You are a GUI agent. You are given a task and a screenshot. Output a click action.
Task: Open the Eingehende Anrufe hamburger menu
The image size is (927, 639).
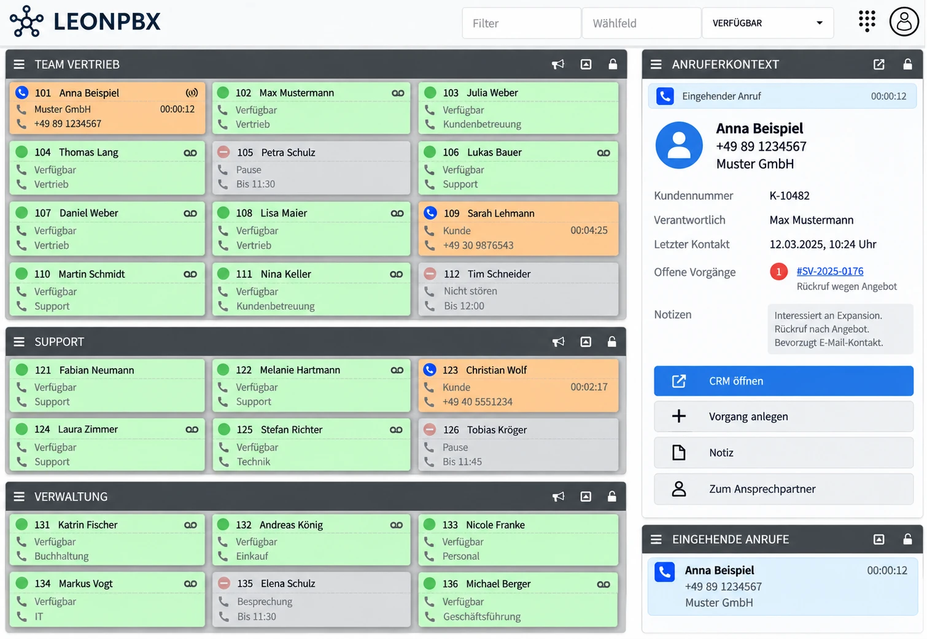coord(656,540)
